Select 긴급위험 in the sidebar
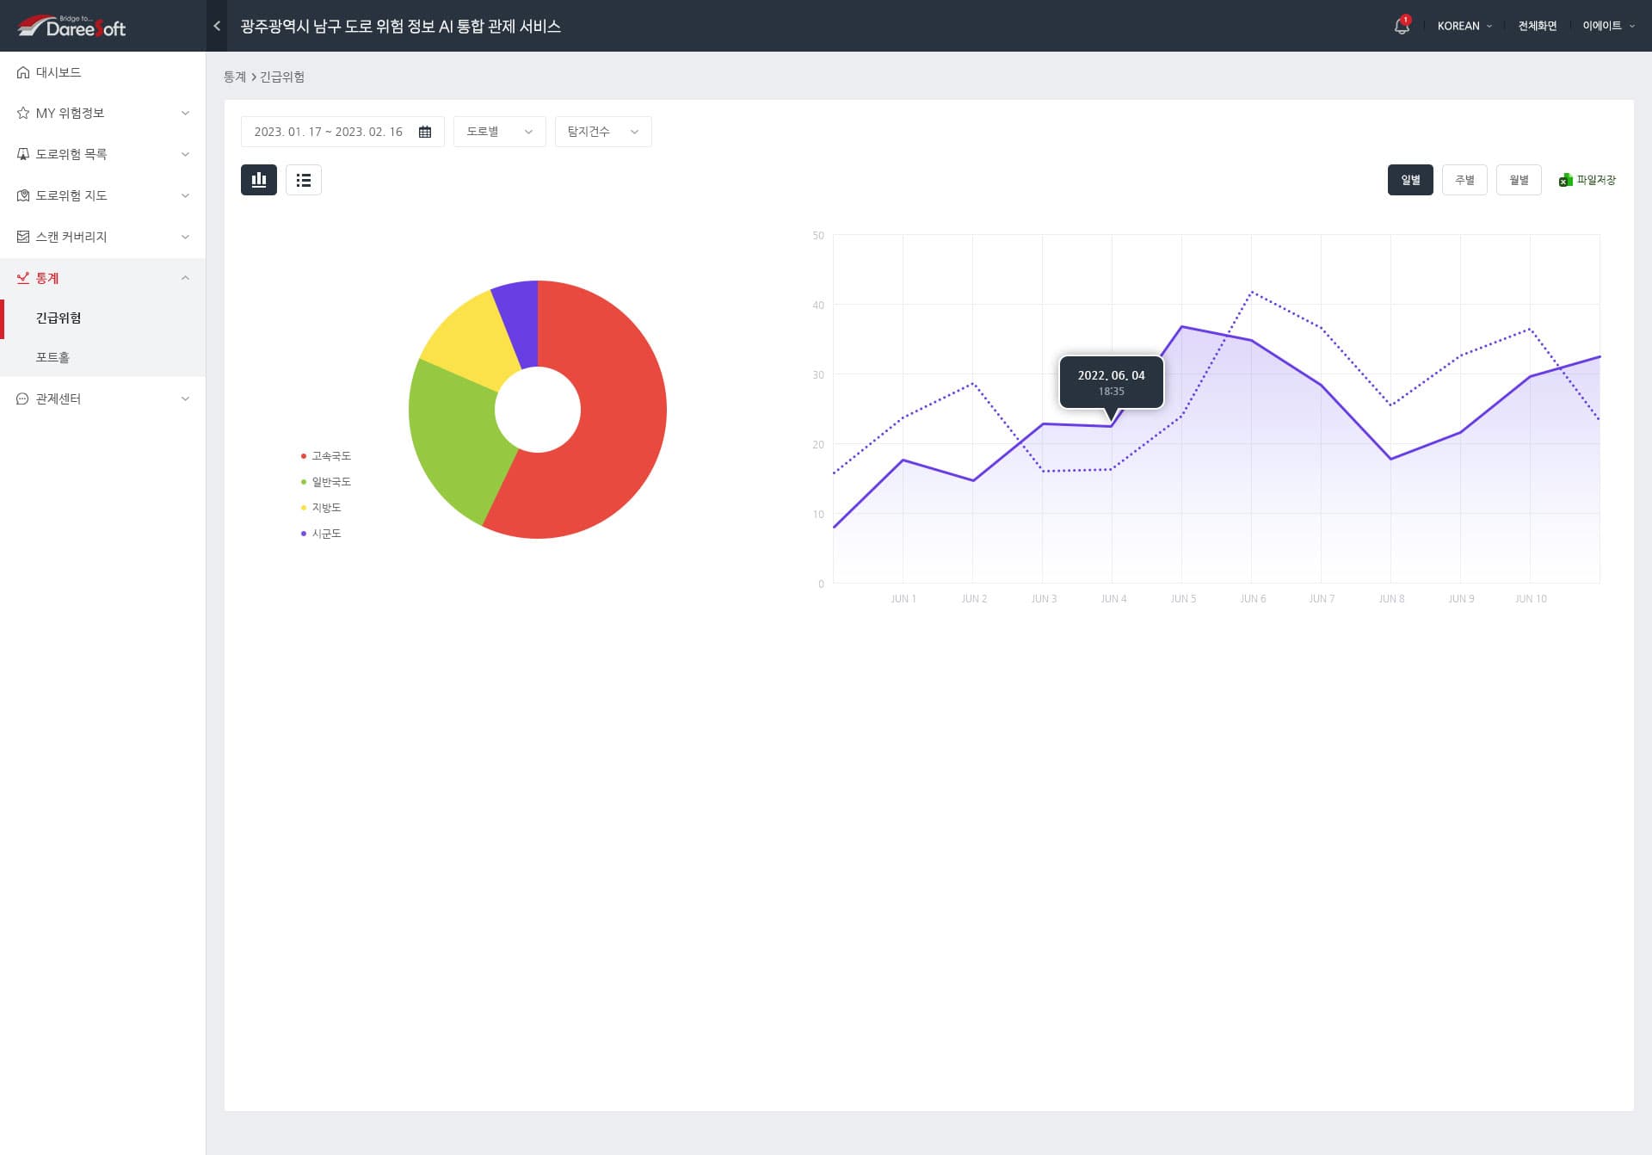 coord(59,318)
